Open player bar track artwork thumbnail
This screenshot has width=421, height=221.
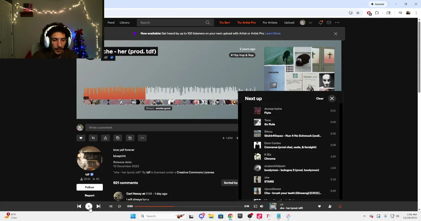(273, 206)
